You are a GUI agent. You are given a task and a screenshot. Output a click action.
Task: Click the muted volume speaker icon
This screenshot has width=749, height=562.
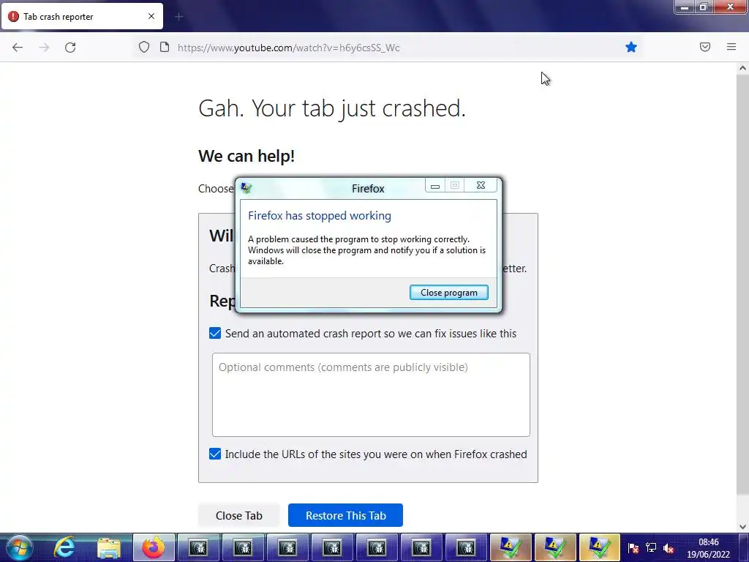pyautogui.click(x=669, y=548)
